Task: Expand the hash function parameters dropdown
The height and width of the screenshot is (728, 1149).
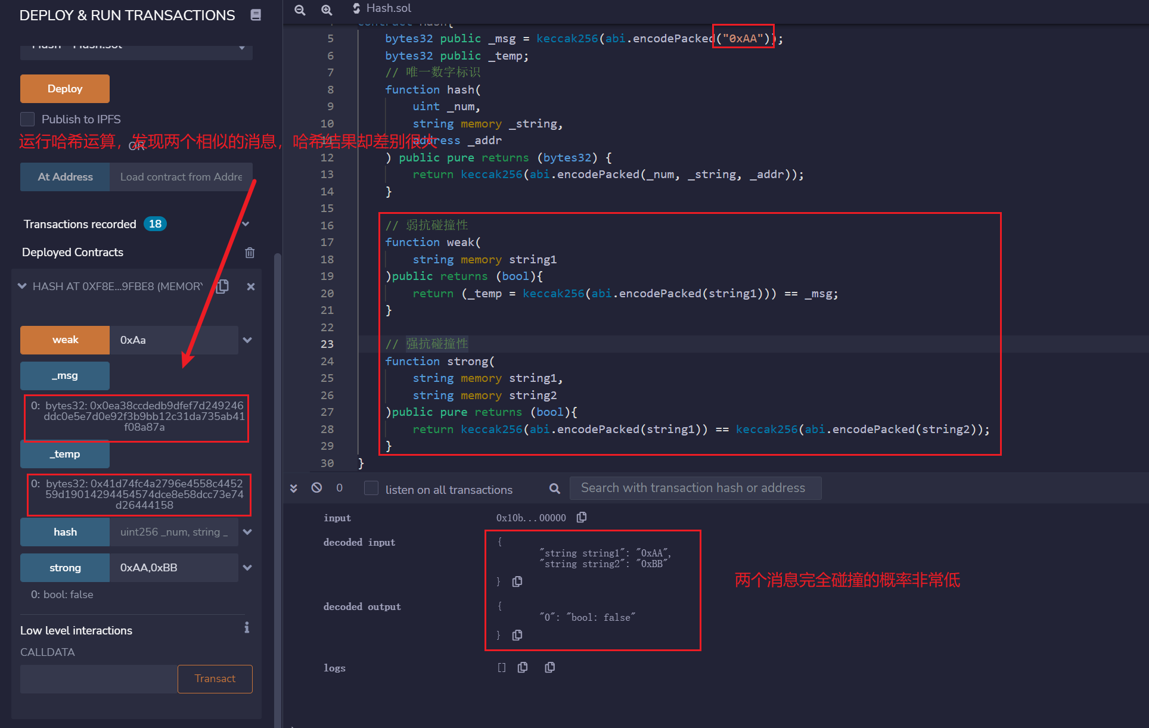Action: (248, 532)
